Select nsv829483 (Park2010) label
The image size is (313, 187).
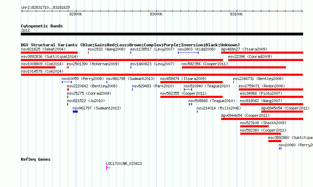pos(153,86)
